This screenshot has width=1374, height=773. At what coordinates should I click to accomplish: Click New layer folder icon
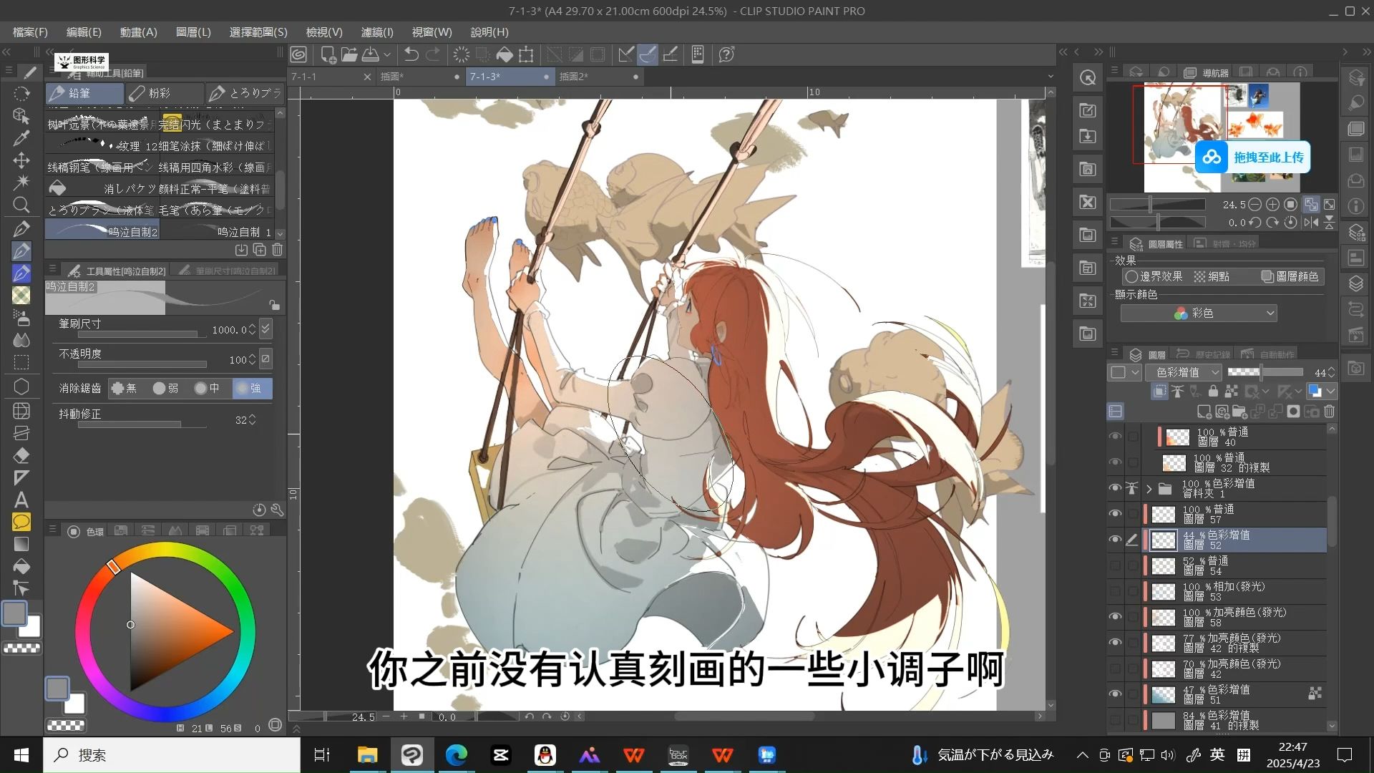point(1240,412)
